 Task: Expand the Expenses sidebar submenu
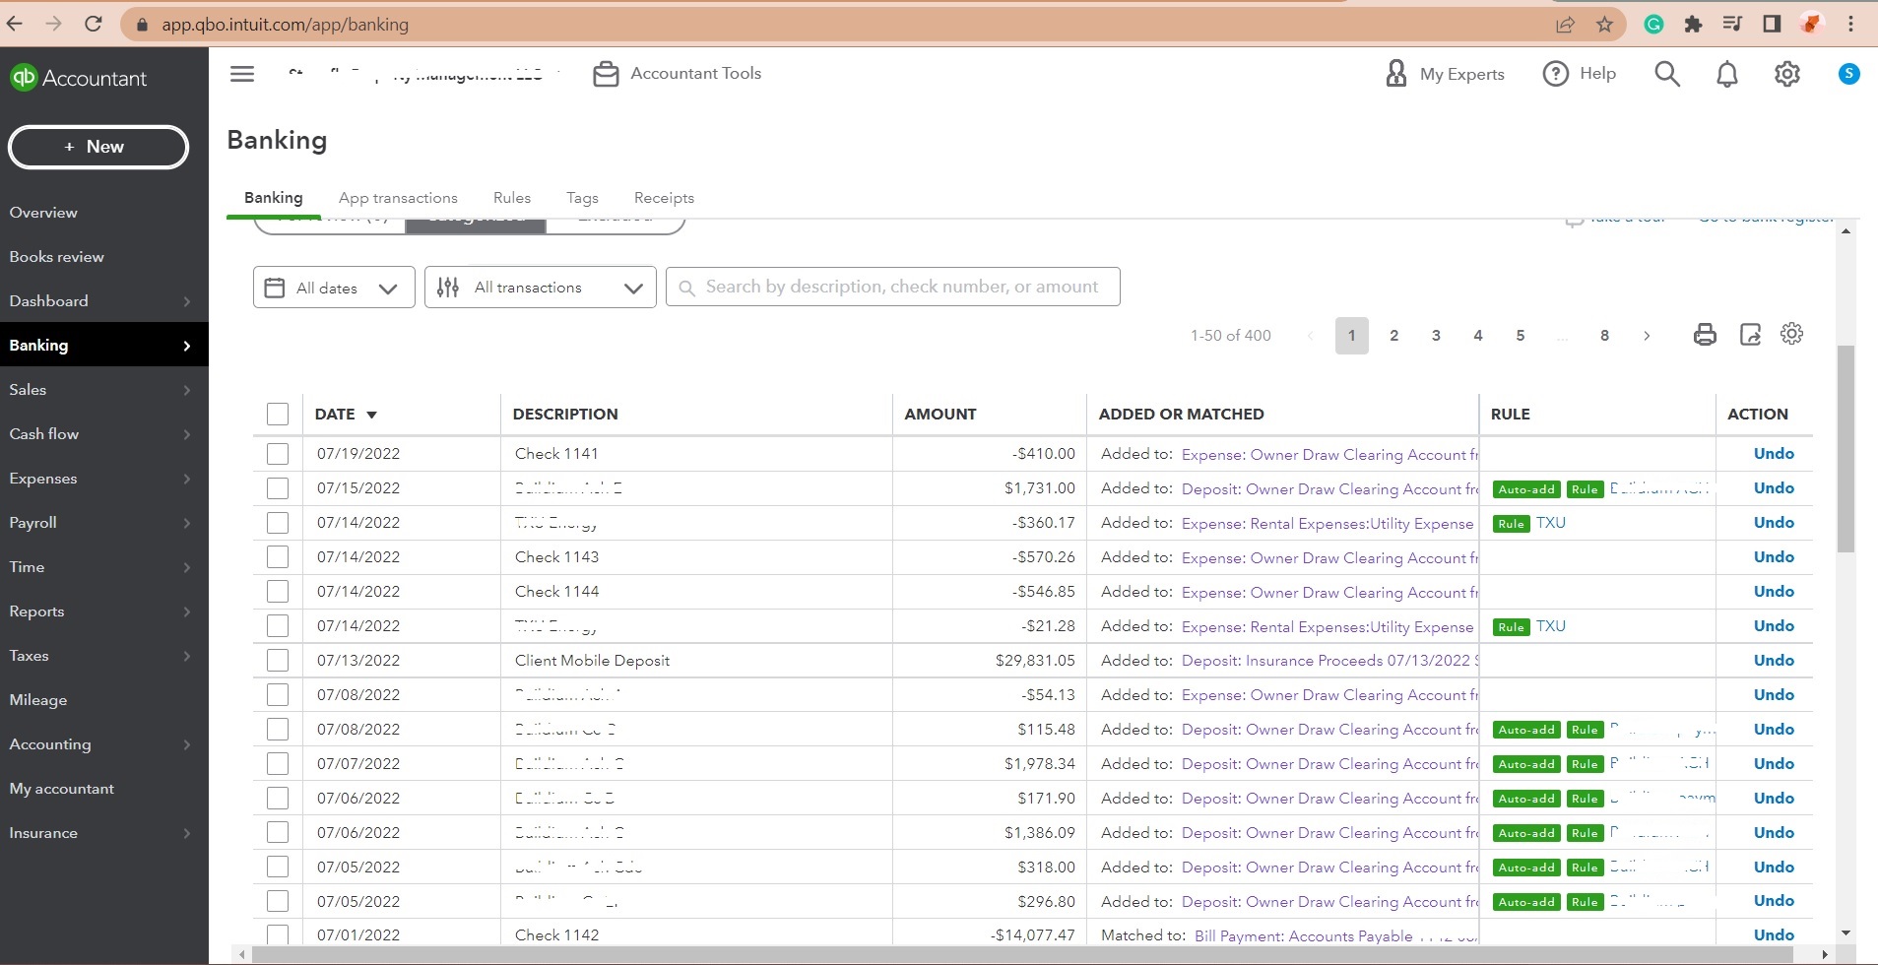tap(187, 479)
